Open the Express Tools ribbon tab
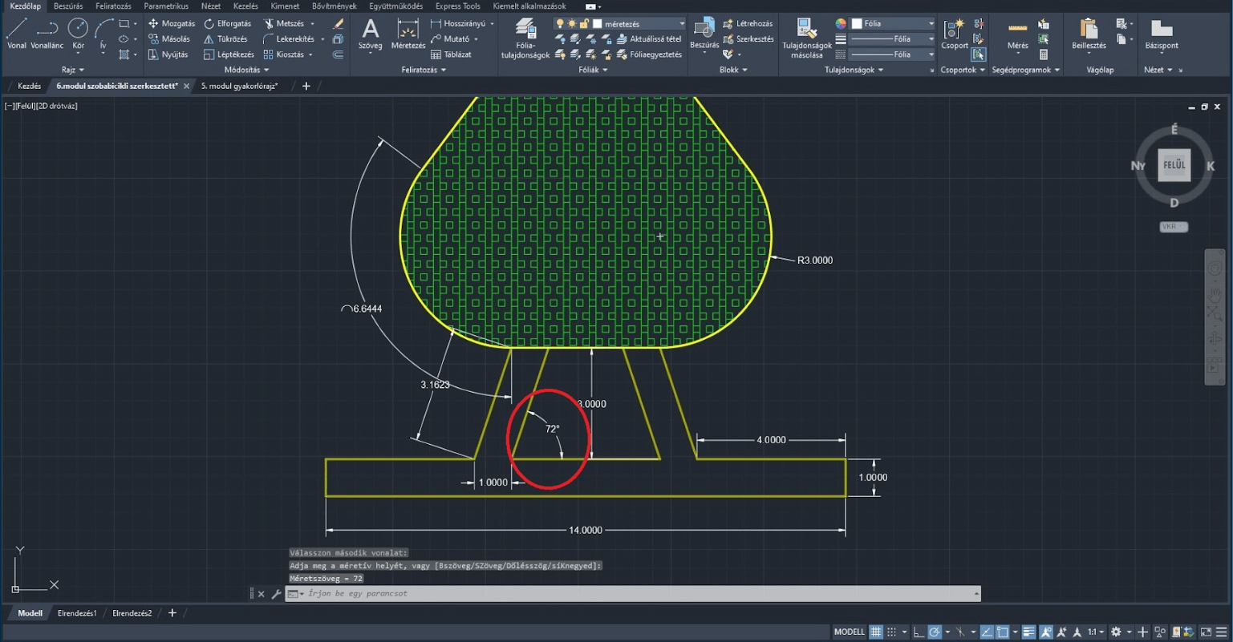 tap(458, 6)
